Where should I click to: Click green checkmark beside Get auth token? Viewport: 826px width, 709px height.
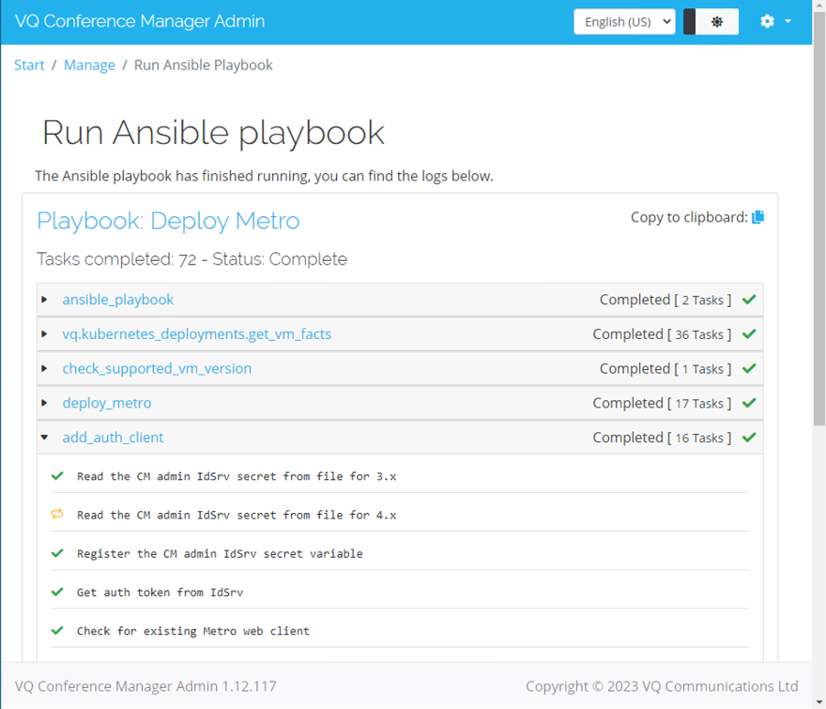coord(57,592)
